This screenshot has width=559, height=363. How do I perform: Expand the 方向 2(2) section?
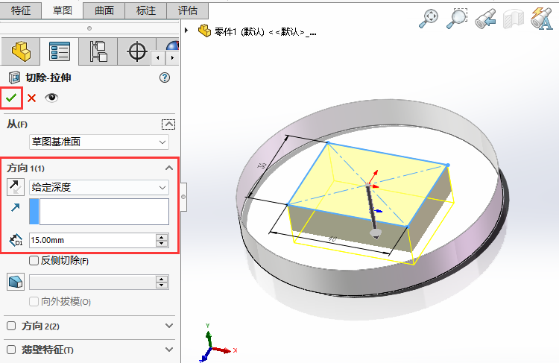coord(169,326)
